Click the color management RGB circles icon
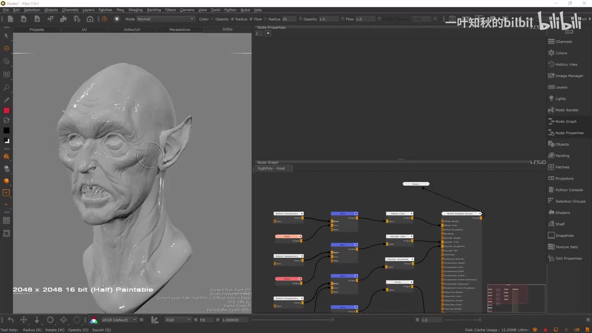Viewport: 592px width, 333px height. click(94, 320)
